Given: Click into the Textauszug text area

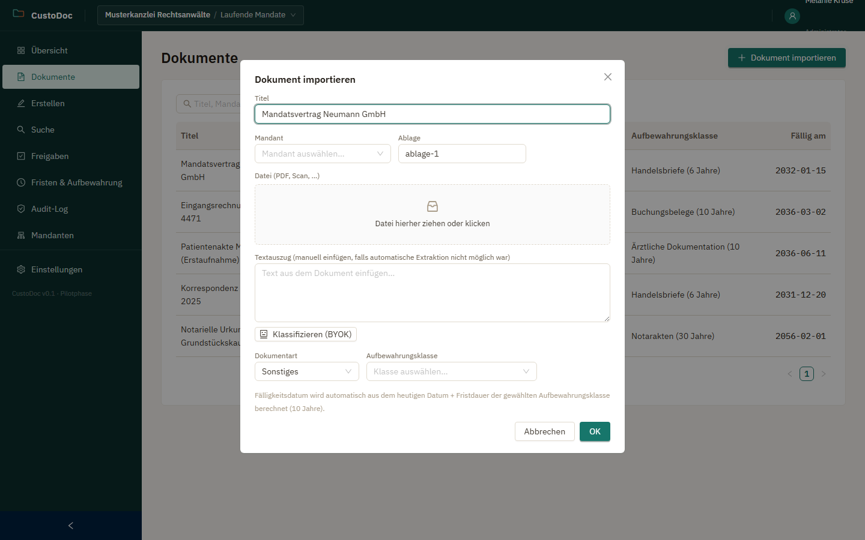Looking at the screenshot, I should 432,293.
